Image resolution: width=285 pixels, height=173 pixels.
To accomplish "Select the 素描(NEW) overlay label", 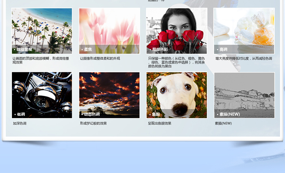I will (x=229, y=114).
